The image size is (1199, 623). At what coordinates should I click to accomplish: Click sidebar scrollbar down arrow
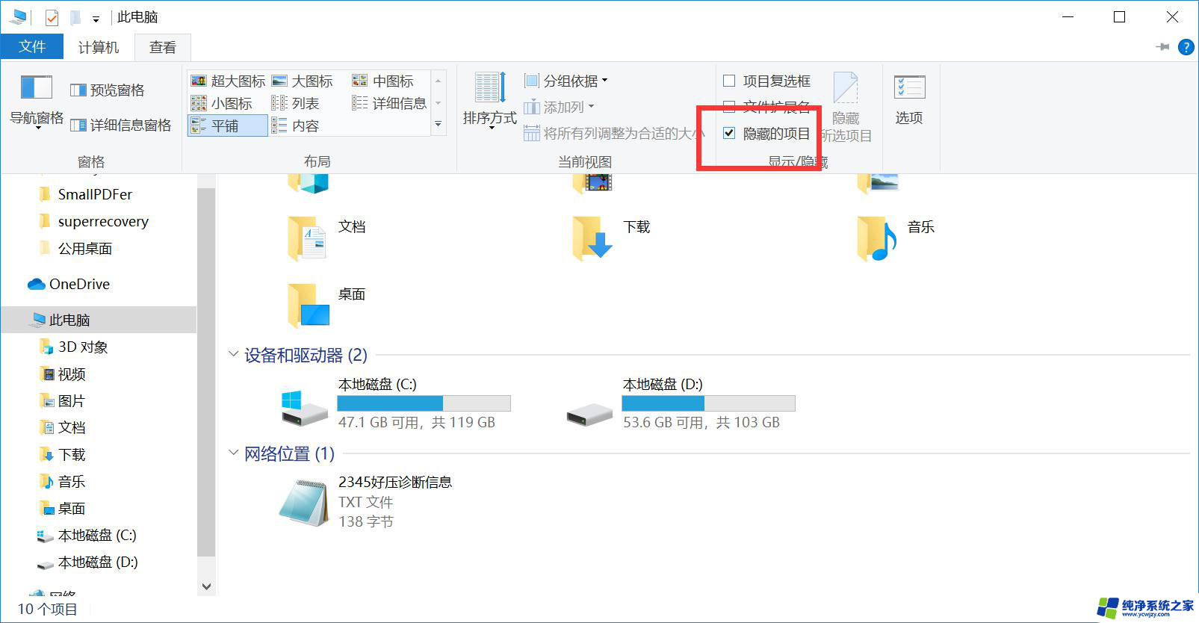coord(207,586)
